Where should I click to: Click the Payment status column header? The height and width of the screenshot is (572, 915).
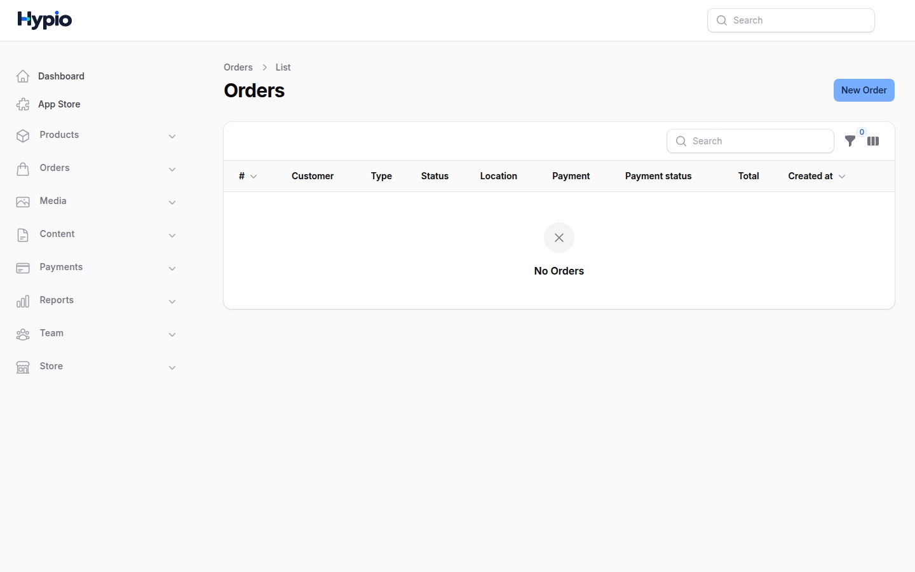click(658, 176)
